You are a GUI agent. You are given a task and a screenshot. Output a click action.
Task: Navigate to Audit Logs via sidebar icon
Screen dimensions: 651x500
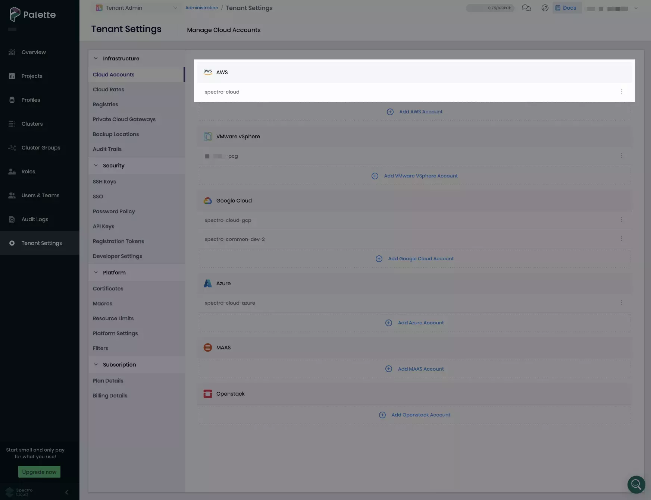click(x=12, y=219)
